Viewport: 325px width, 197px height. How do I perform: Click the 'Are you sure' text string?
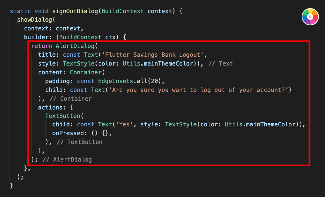[x=199, y=90]
